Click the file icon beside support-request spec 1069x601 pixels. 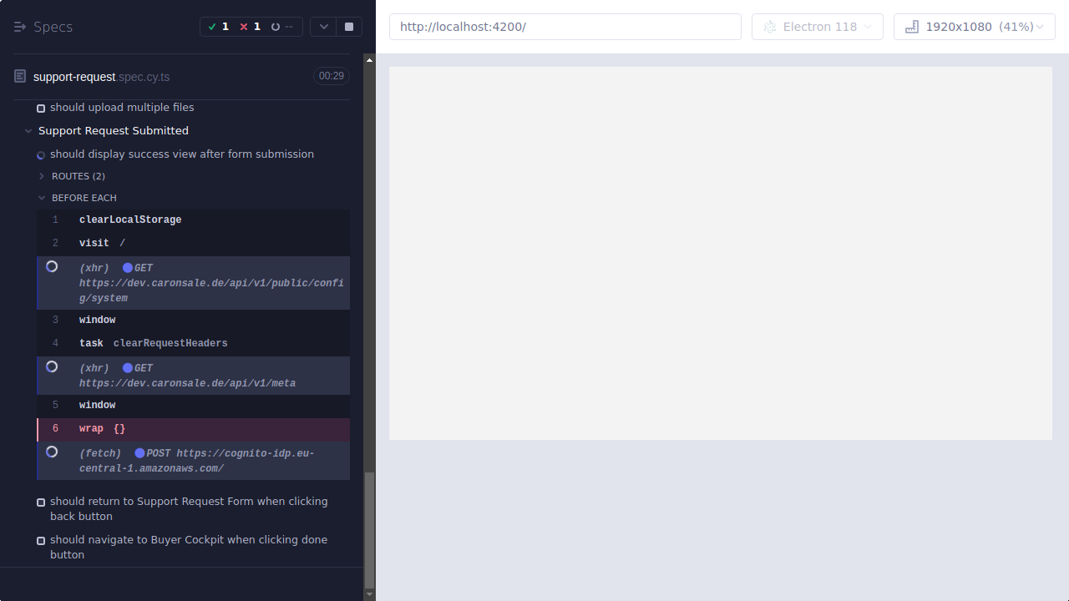point(19,76)
